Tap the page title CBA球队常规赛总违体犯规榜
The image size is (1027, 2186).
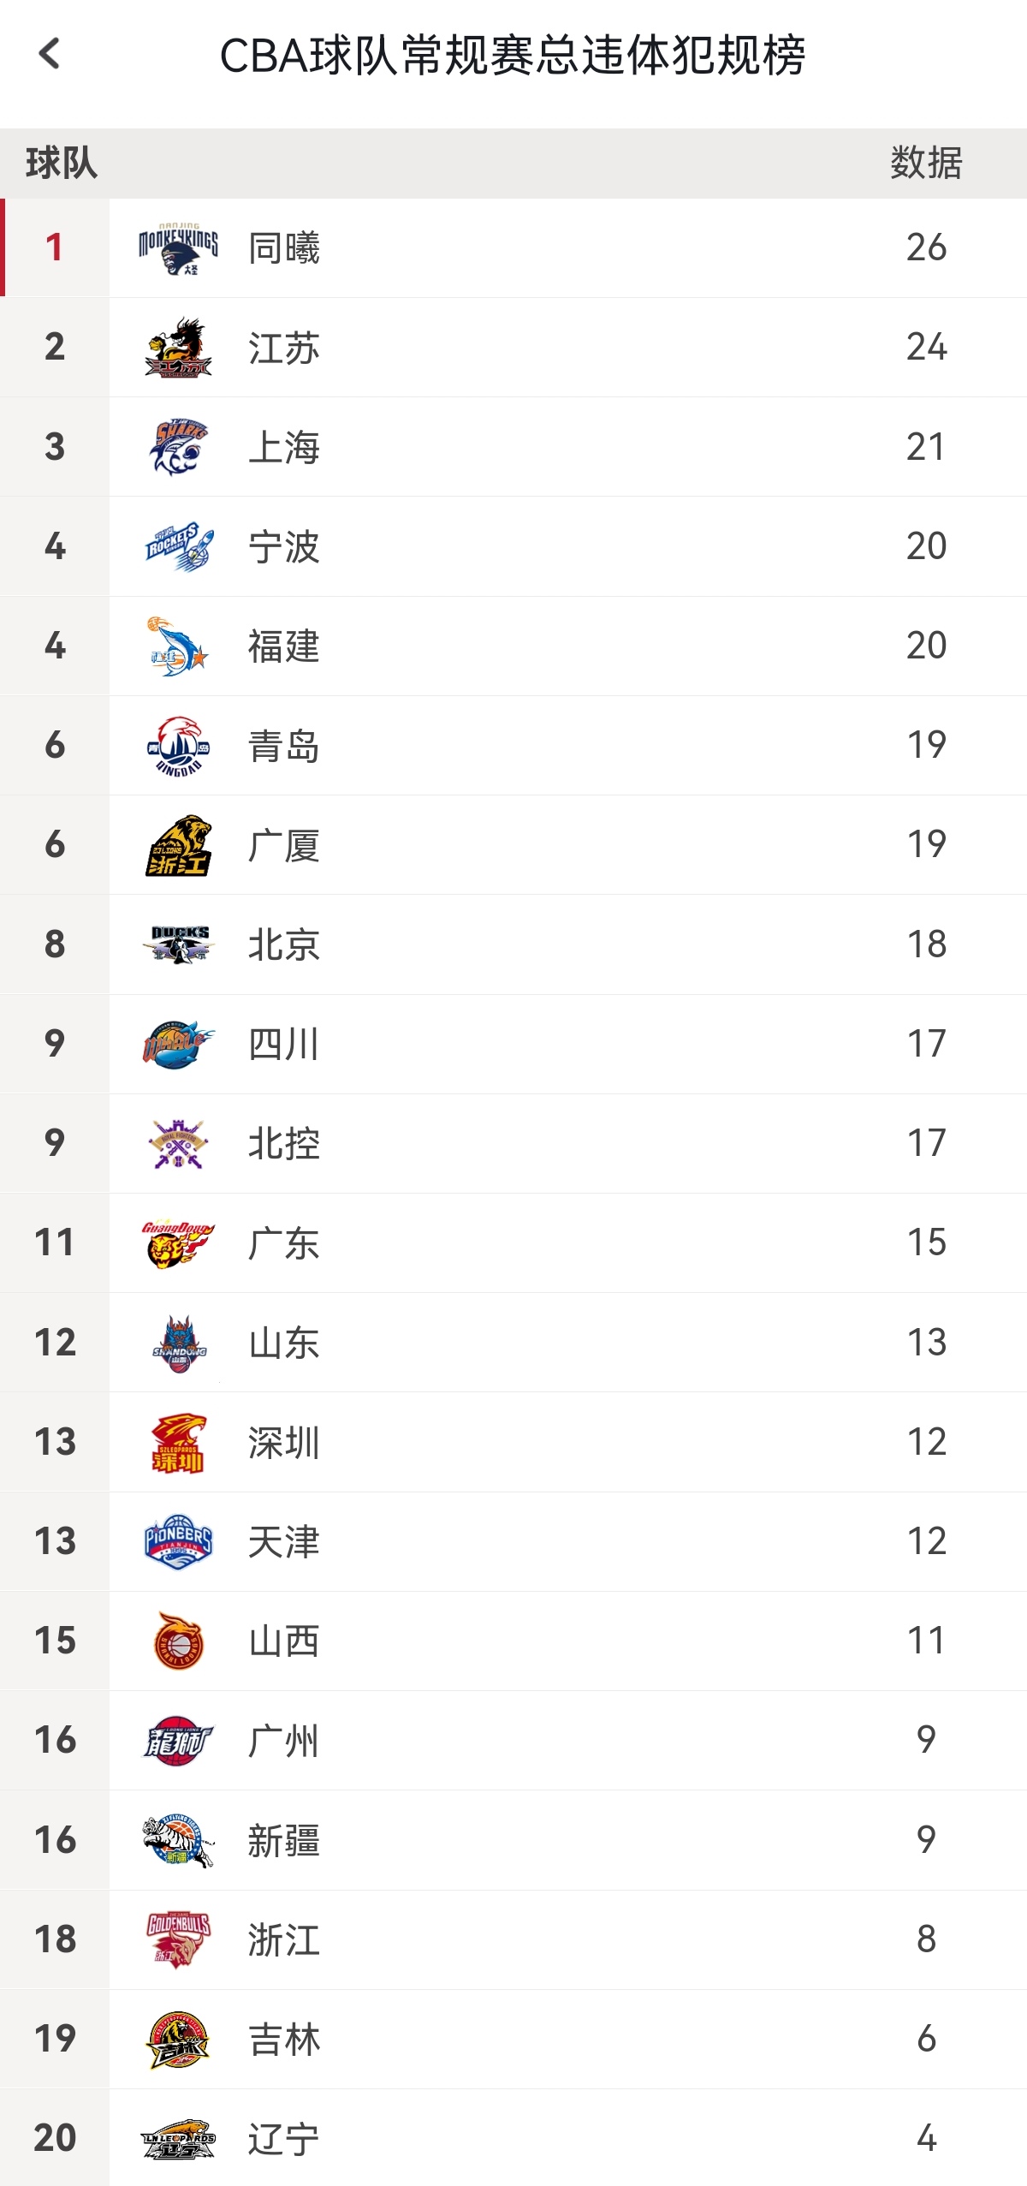513,57
